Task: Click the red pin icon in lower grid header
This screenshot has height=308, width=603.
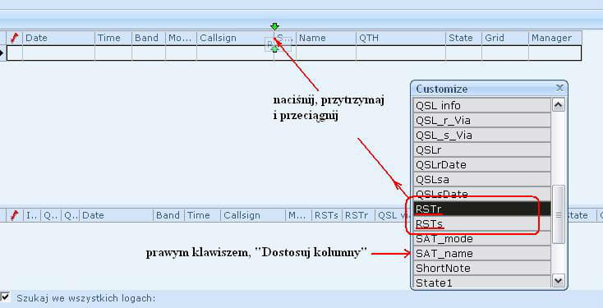Action: coord(15,215)
